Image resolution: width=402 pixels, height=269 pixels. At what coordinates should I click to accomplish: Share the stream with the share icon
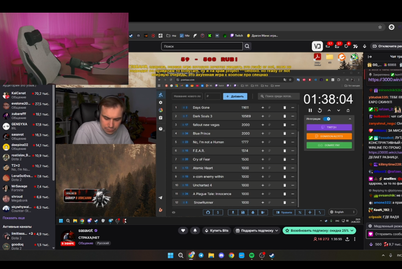coord(347,239)
